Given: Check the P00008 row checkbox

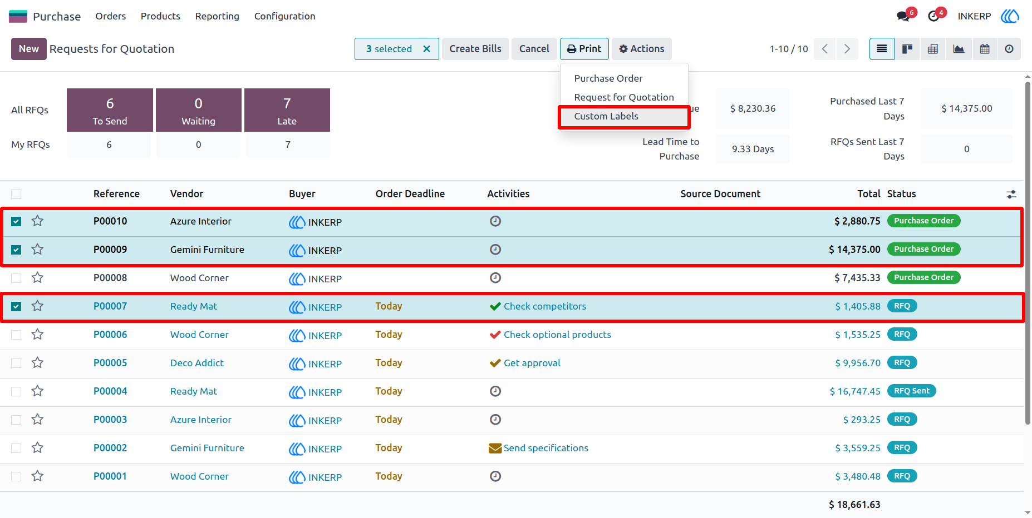Looking at the screenshot, I should pyautogui.click(x=16, y=278).
